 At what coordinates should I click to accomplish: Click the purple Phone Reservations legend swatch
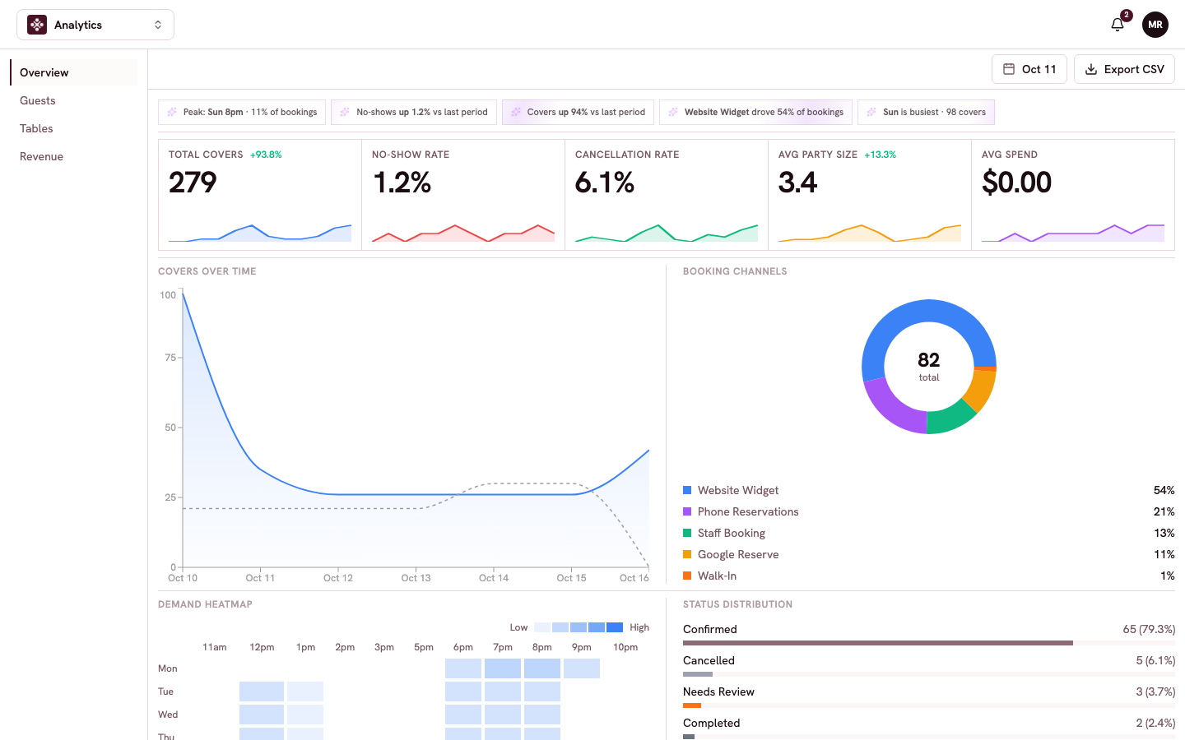[x=687, y=511]
